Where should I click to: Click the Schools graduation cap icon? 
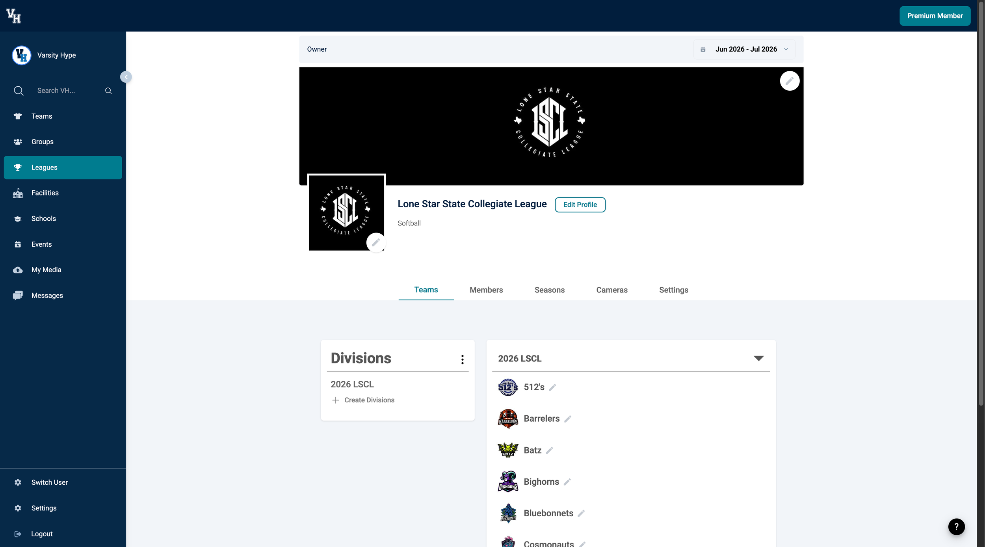[x=18, y=219]
